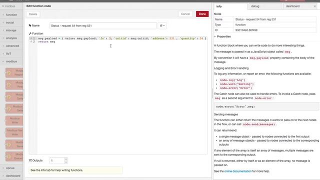Expand the analysis palette category
Viewport: 320px width, 180px height.
coord(11,38)
